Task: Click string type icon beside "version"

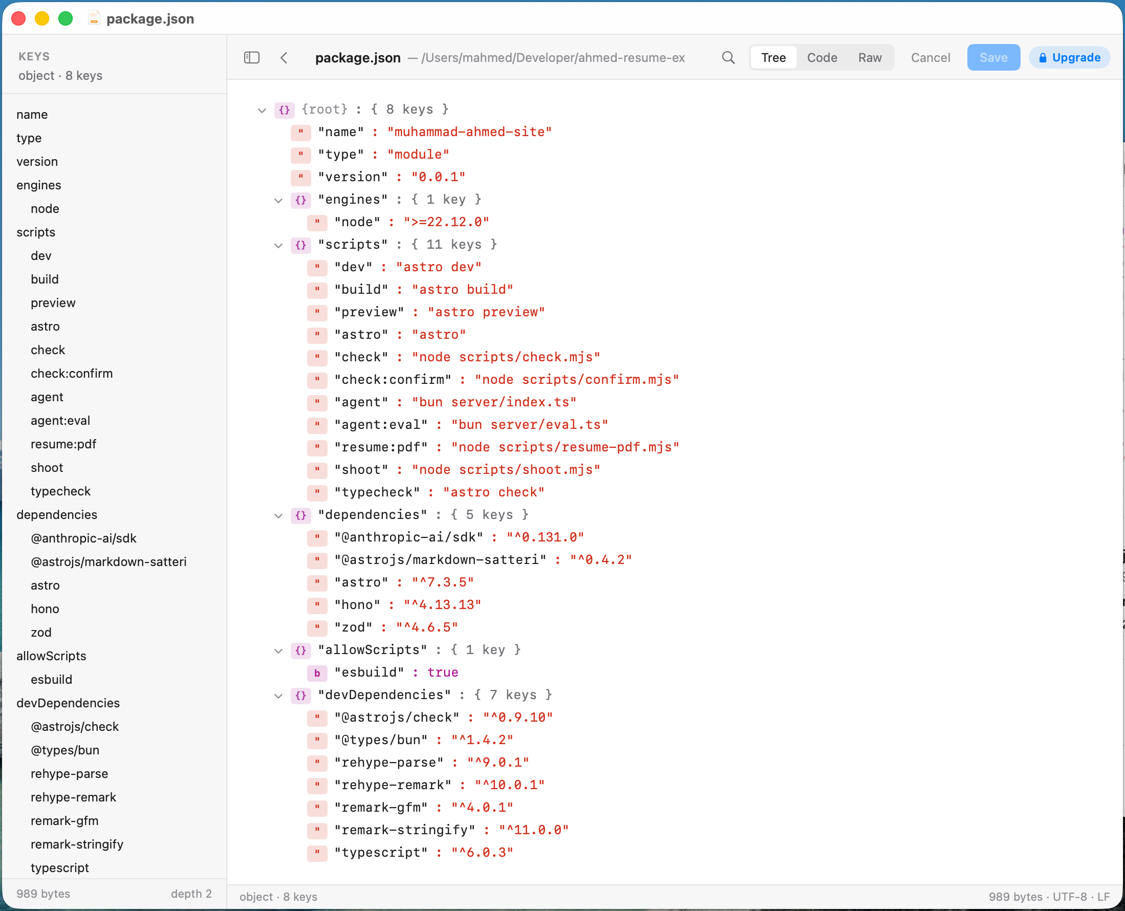Action: pyautogui.click(x=300, y=178)
